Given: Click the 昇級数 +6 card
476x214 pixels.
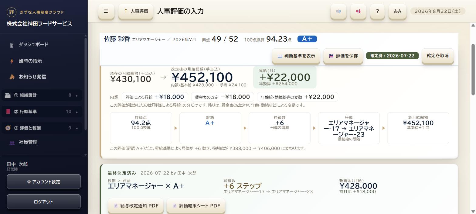Looking at the screenshot, I should [x=279, y=128].
